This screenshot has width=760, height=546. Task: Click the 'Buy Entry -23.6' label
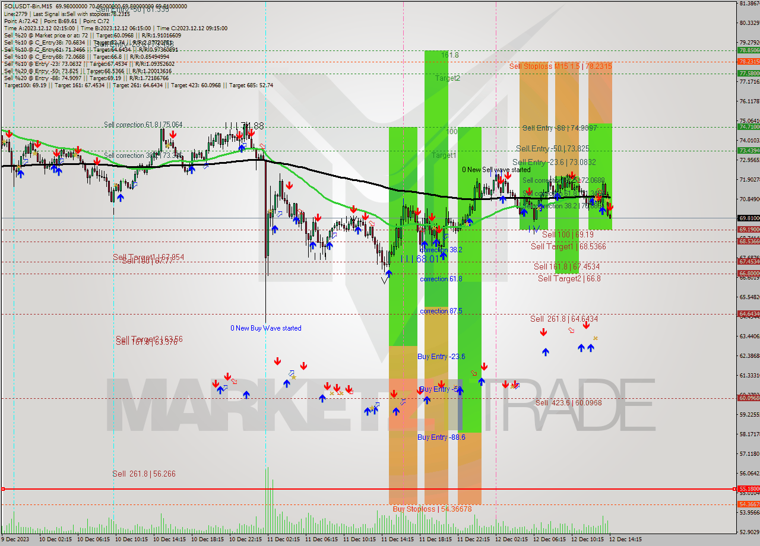click(x=441, y=357)
